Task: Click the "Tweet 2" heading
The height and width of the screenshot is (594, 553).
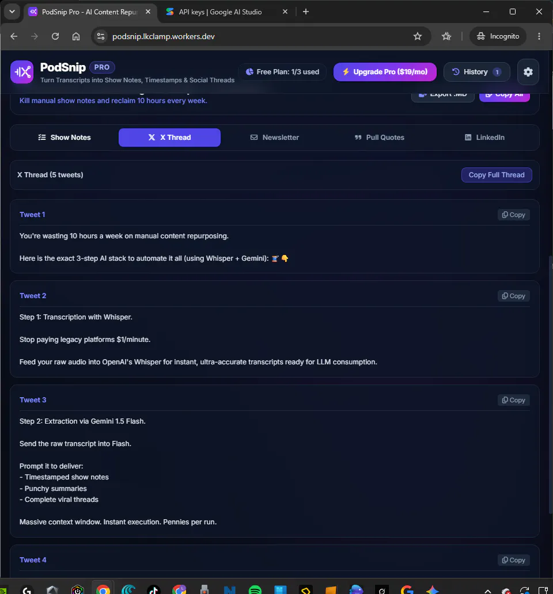Action: tap(33, 296)
